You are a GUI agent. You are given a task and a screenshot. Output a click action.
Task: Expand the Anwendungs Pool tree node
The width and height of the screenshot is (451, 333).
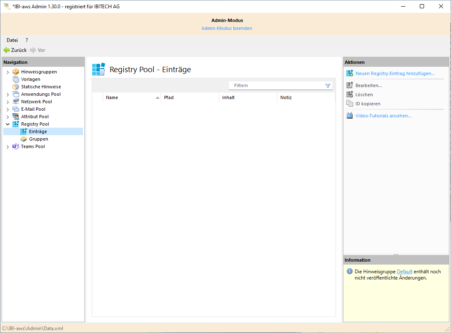pyautogui.click(x=7, y=94)
